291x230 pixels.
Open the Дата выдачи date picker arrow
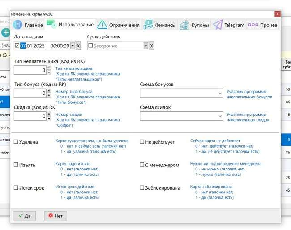pyautogui.click(x=73, y=46)
